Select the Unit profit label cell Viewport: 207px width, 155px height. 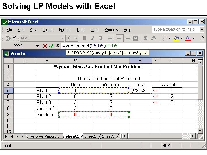[47, 108]
